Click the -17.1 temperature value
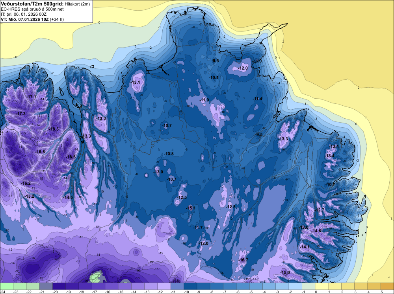This screenshot has height=294, width=394. click(32, 97)
